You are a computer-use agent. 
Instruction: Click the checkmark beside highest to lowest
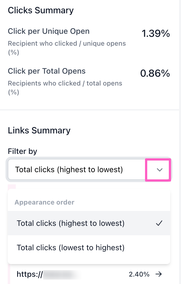click(x=159, y=223)
